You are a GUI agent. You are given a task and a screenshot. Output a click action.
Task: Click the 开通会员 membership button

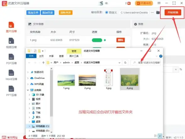tap(144, 3)
